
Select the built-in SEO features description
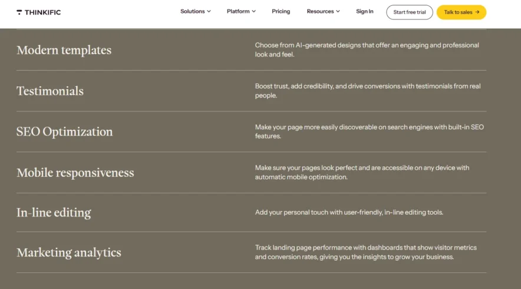click(x=369, y=131)
